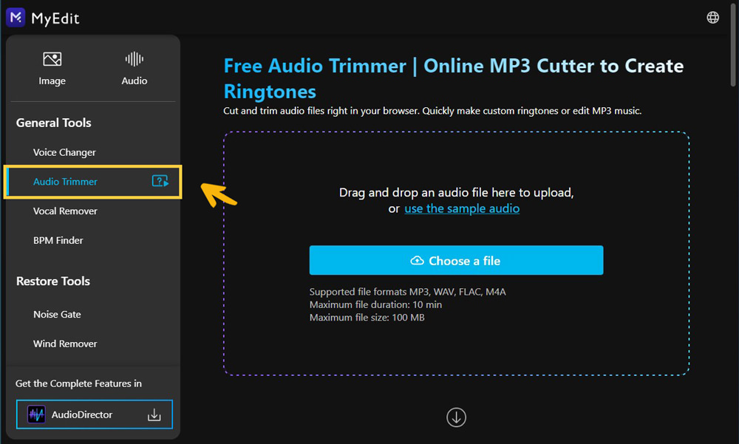The image size is (739, 444).
Task: Click the AudioDirector promotion panel
Action: coord(94,414)
